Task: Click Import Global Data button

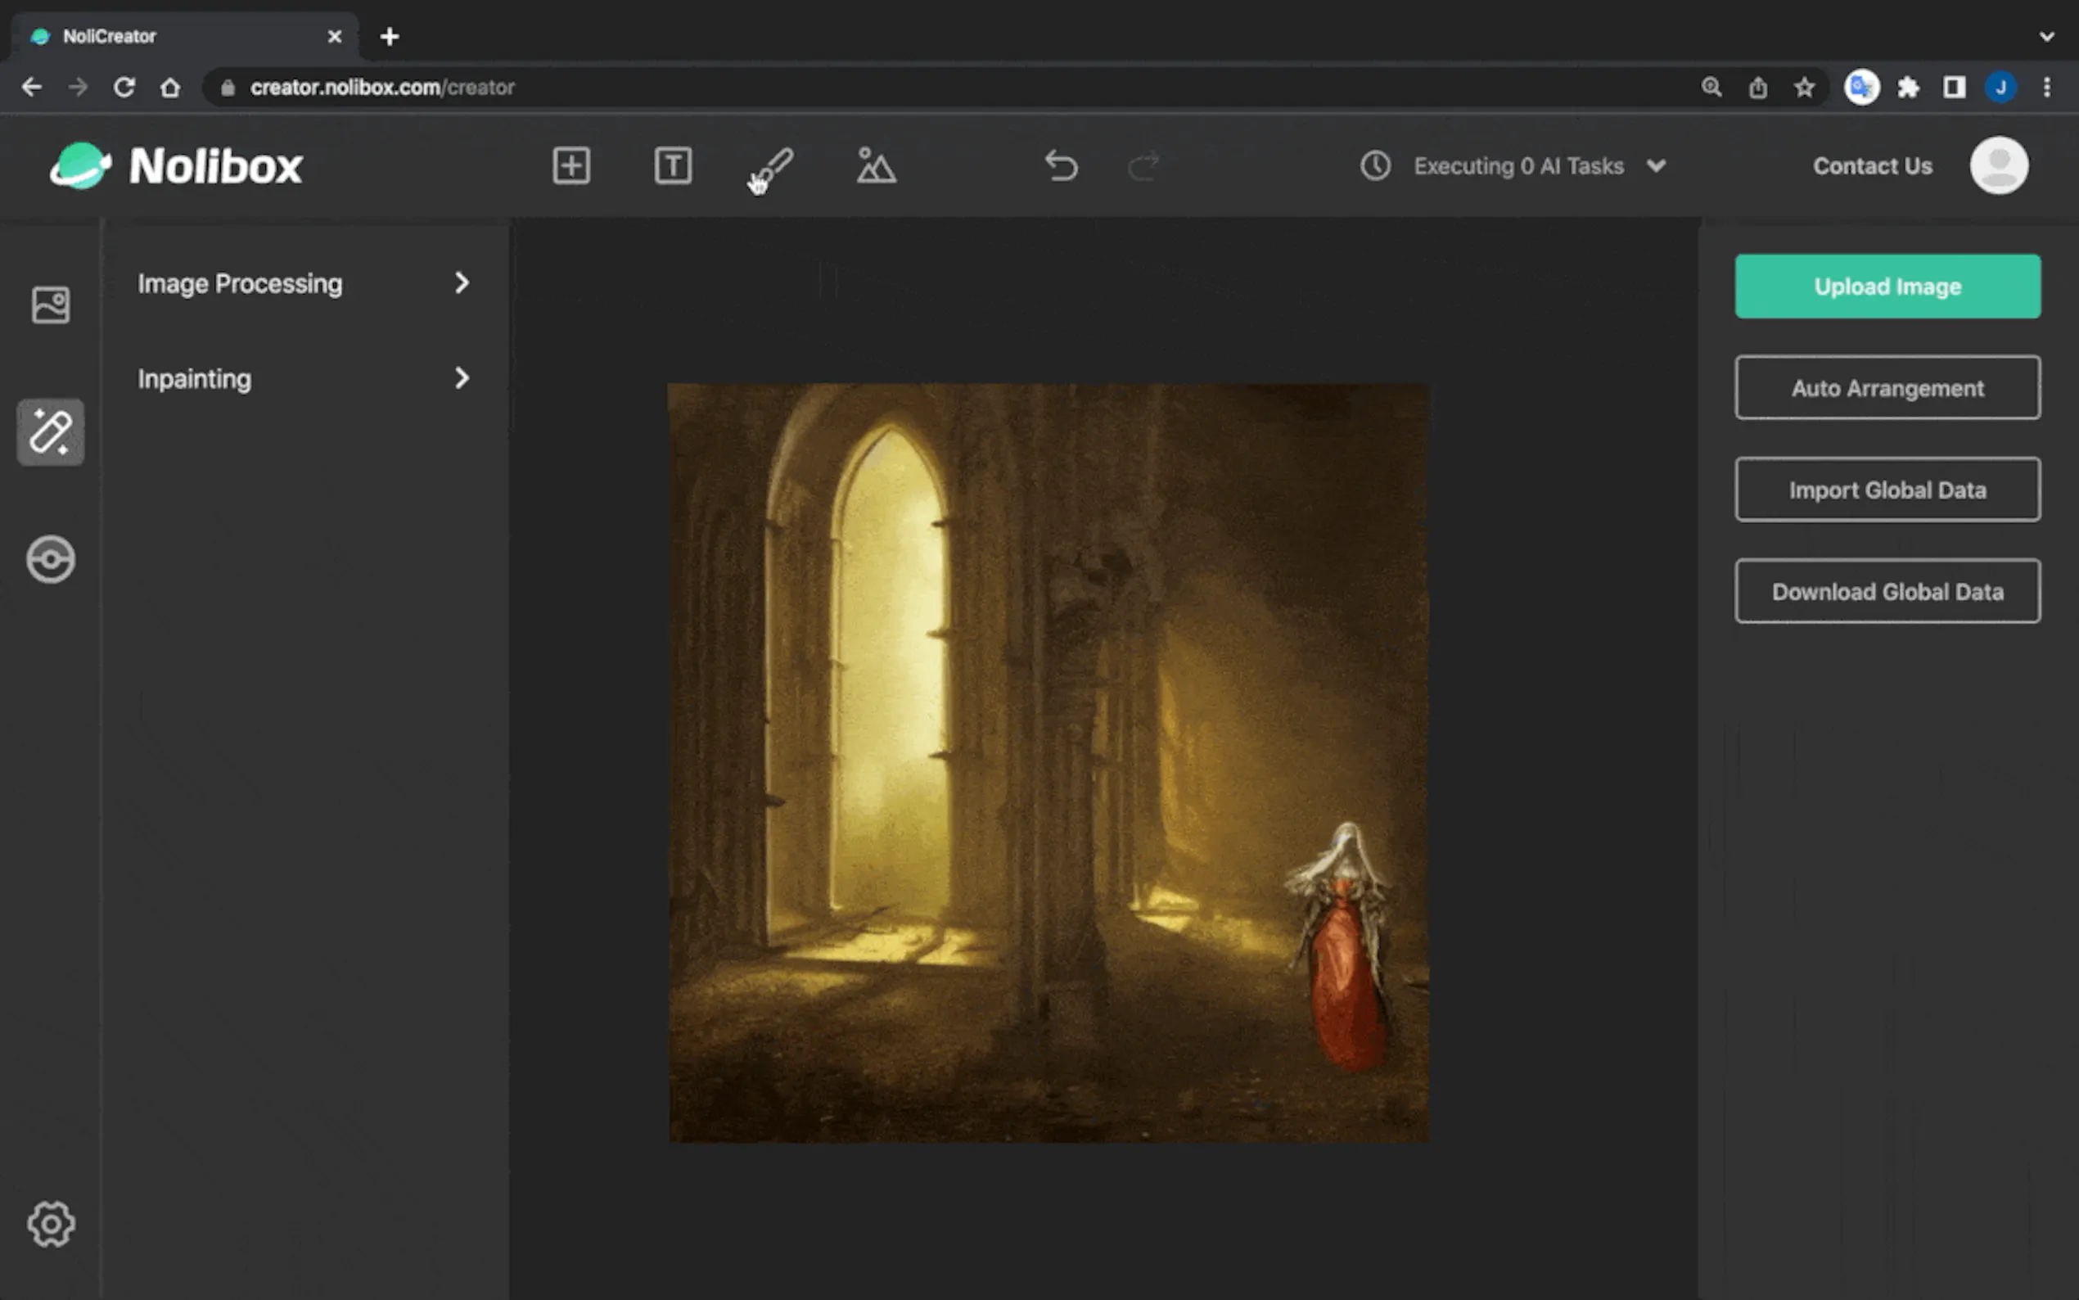Action: click(x=1887, y=490)
